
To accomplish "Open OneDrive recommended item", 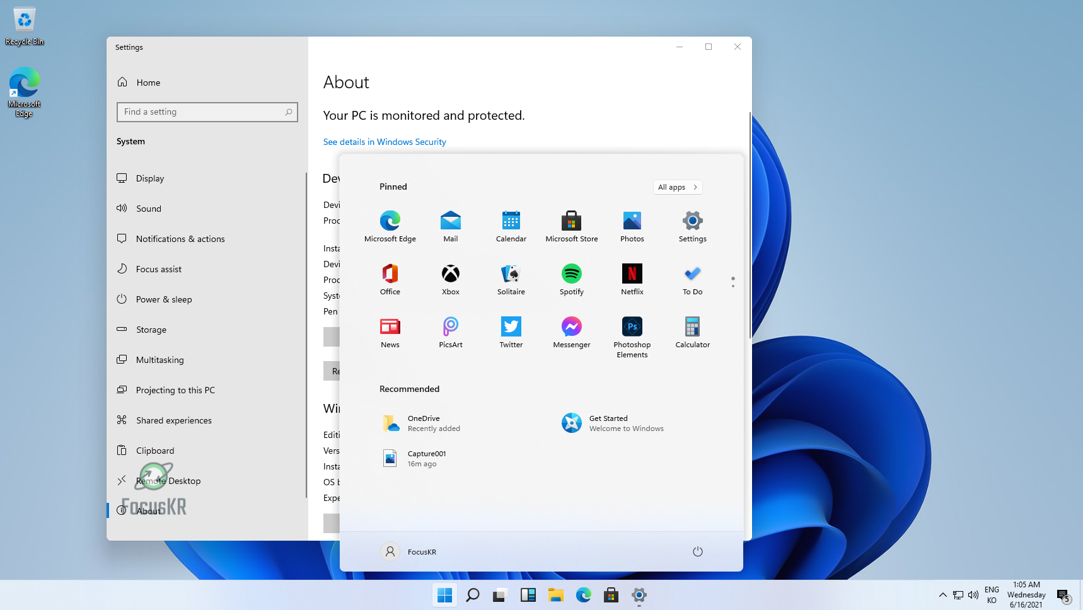I will pos(422,423).
